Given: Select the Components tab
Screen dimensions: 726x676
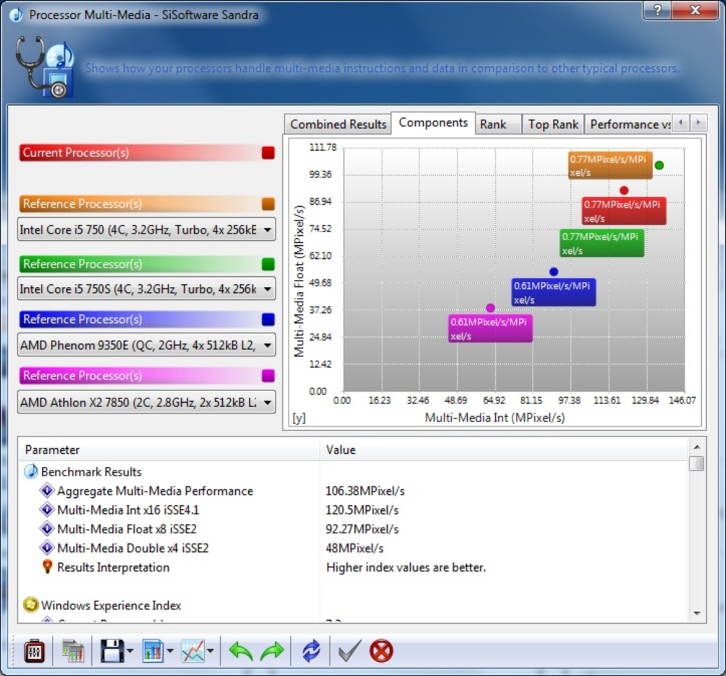Looking at the screenshot, I should point(433,123).
